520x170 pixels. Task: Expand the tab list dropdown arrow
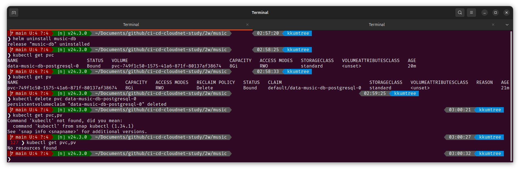507,25
